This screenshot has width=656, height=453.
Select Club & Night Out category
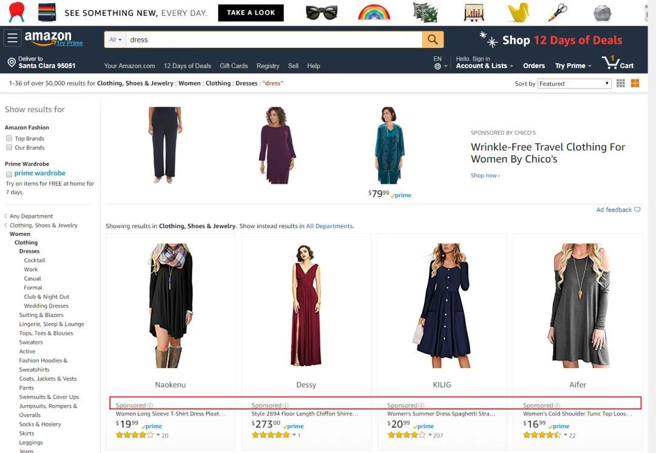46,297
